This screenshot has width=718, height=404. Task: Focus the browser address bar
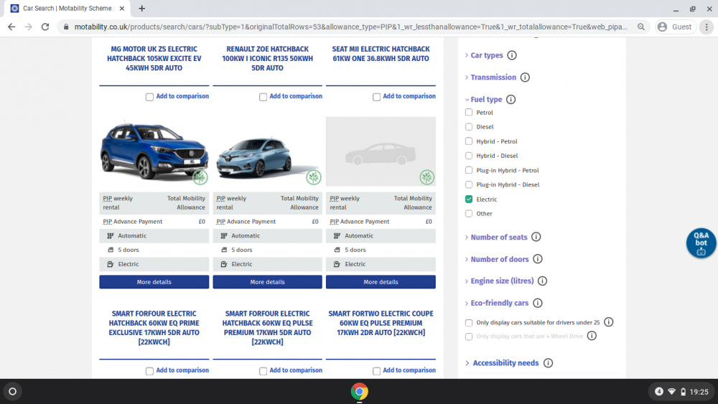pyautogui.click(x=350, y=27)
